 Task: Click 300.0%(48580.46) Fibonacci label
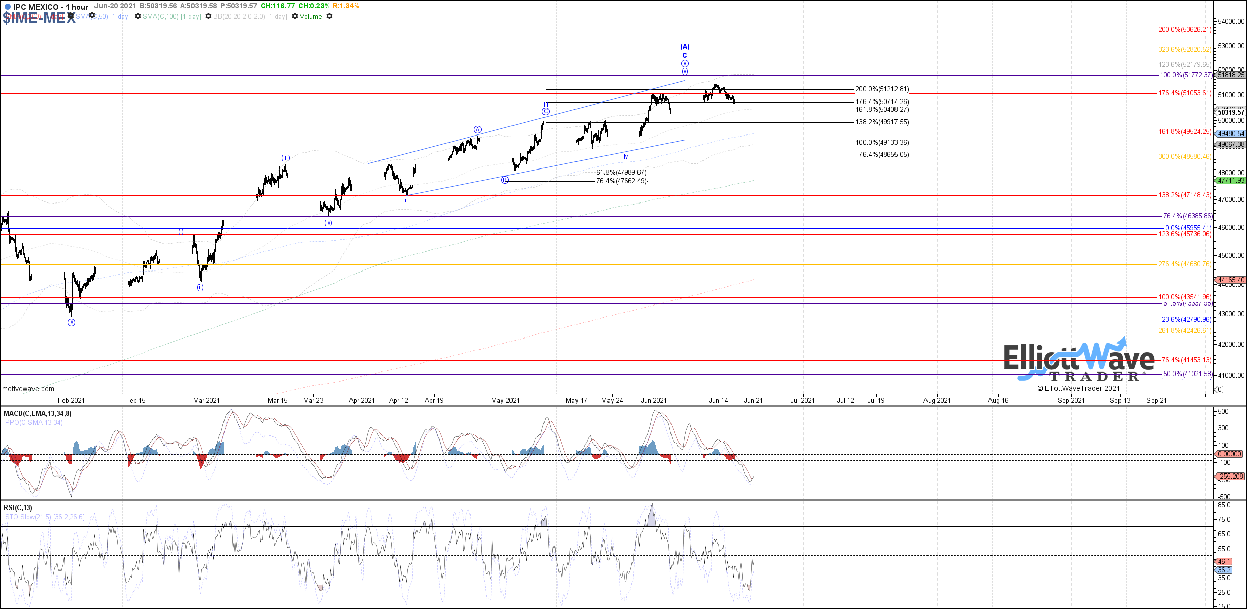1185,156
